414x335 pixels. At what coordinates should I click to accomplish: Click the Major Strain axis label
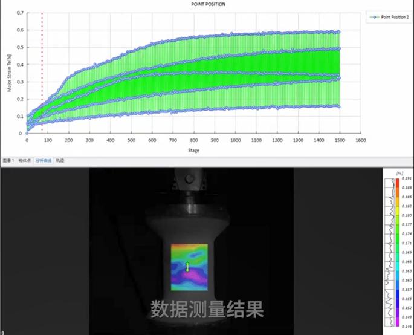[x=10, y=73]
